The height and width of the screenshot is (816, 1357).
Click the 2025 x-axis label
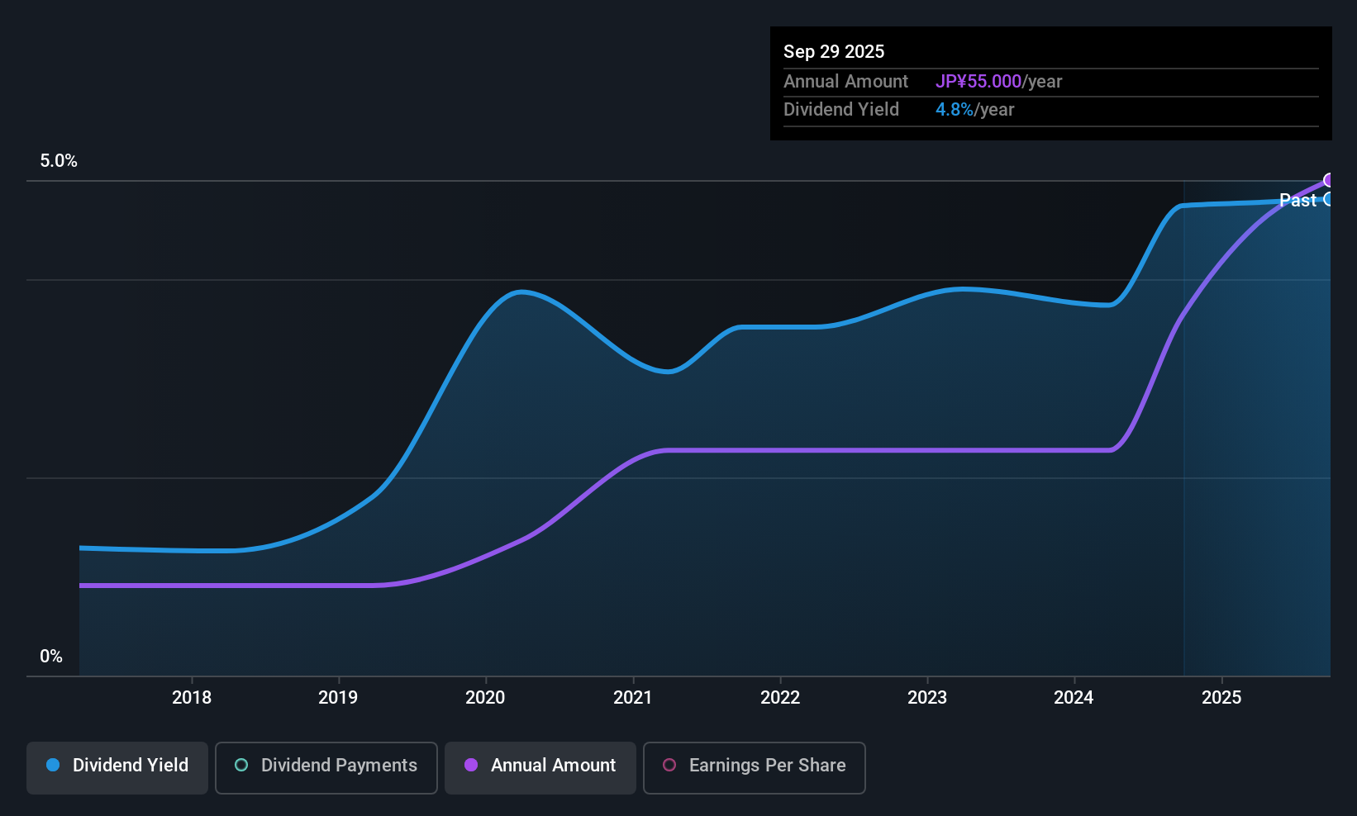click(1221, 698)
